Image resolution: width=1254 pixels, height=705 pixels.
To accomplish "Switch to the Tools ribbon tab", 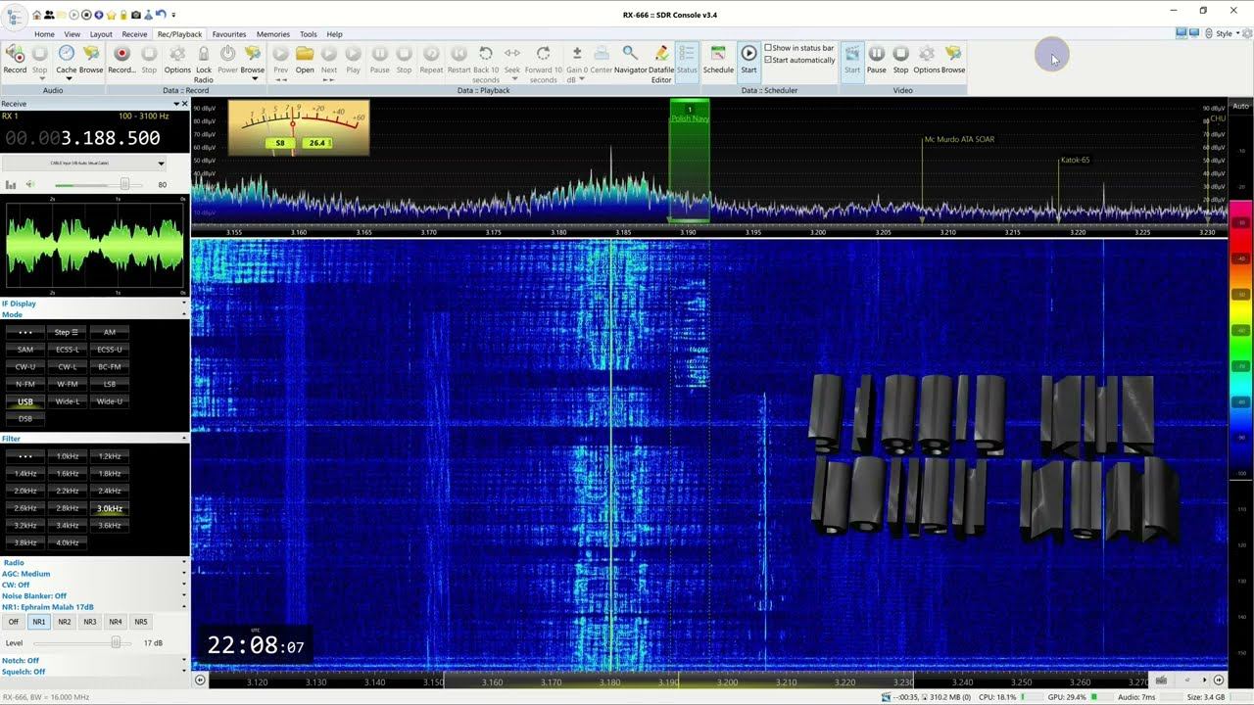I will coord(309,34).
